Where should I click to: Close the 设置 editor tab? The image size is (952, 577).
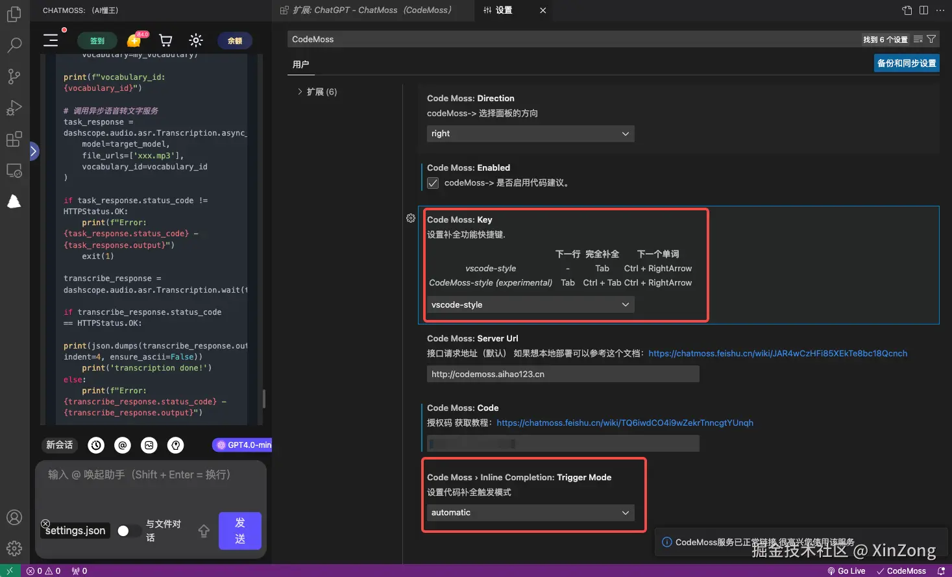click(x=543, y=10)
